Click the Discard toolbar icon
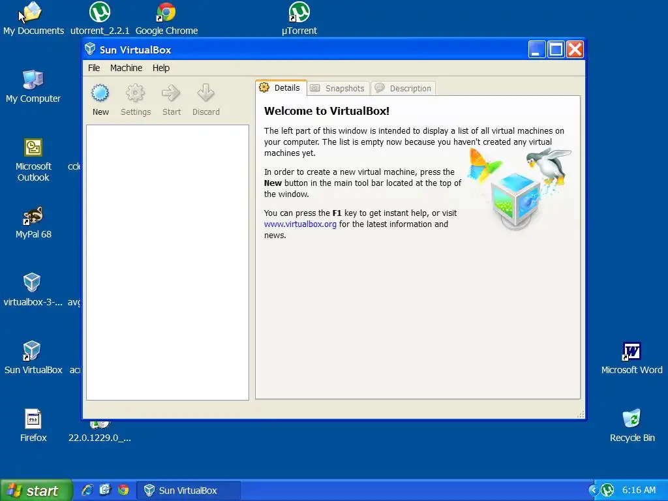Viewport: 668px width, 501px height. (x=205, y=100)
